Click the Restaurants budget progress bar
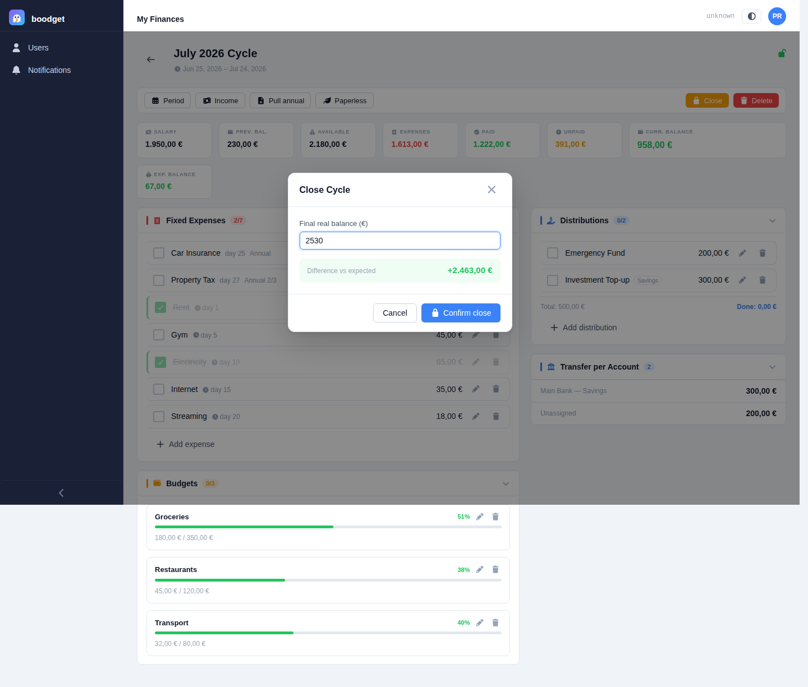This screenshot has height=687, width=808. [x=328, y=580]
